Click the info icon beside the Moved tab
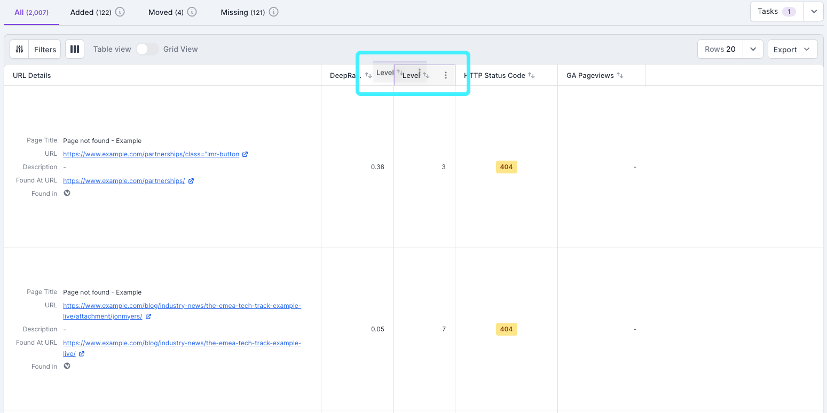Image resolution: width=827 pixels, height=413 pixels. pyautogui.click(x=191, y=11)
